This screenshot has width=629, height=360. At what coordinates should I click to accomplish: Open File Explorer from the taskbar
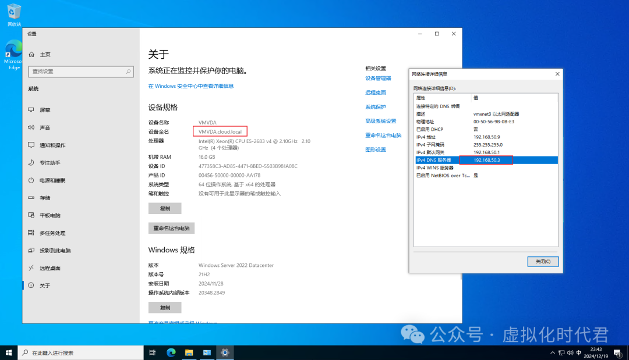(x=189, y=353)
